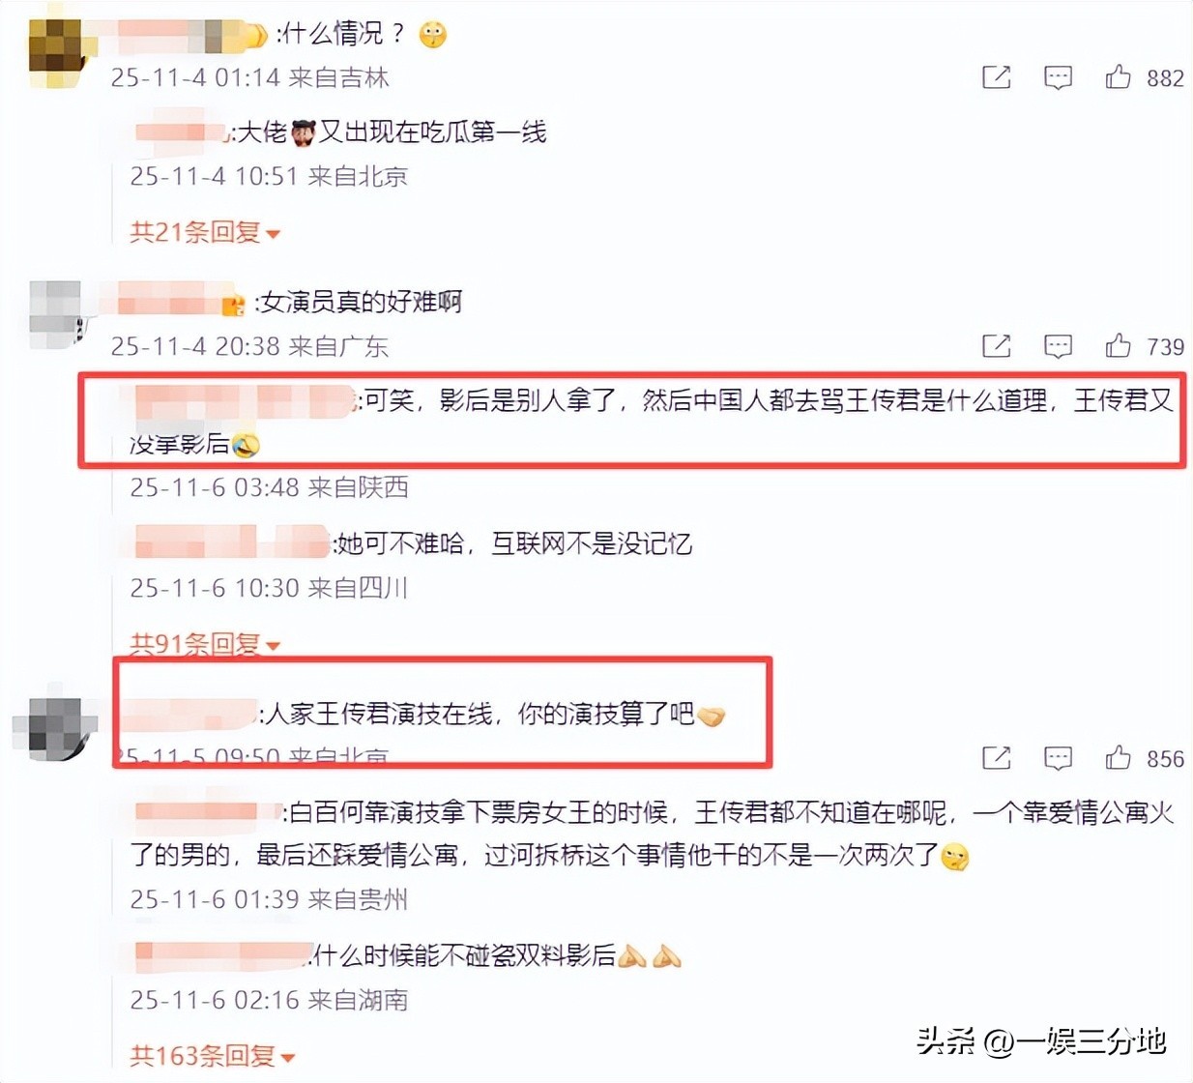The image size is (1193, 1083).
Task: Open username of 大佬又出现在吃瓜第一线 reply
Action: coord(180,133)
